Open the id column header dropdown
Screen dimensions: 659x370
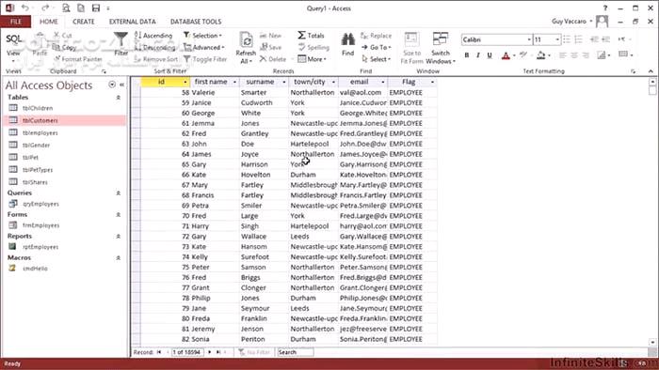tap(185, 82)
